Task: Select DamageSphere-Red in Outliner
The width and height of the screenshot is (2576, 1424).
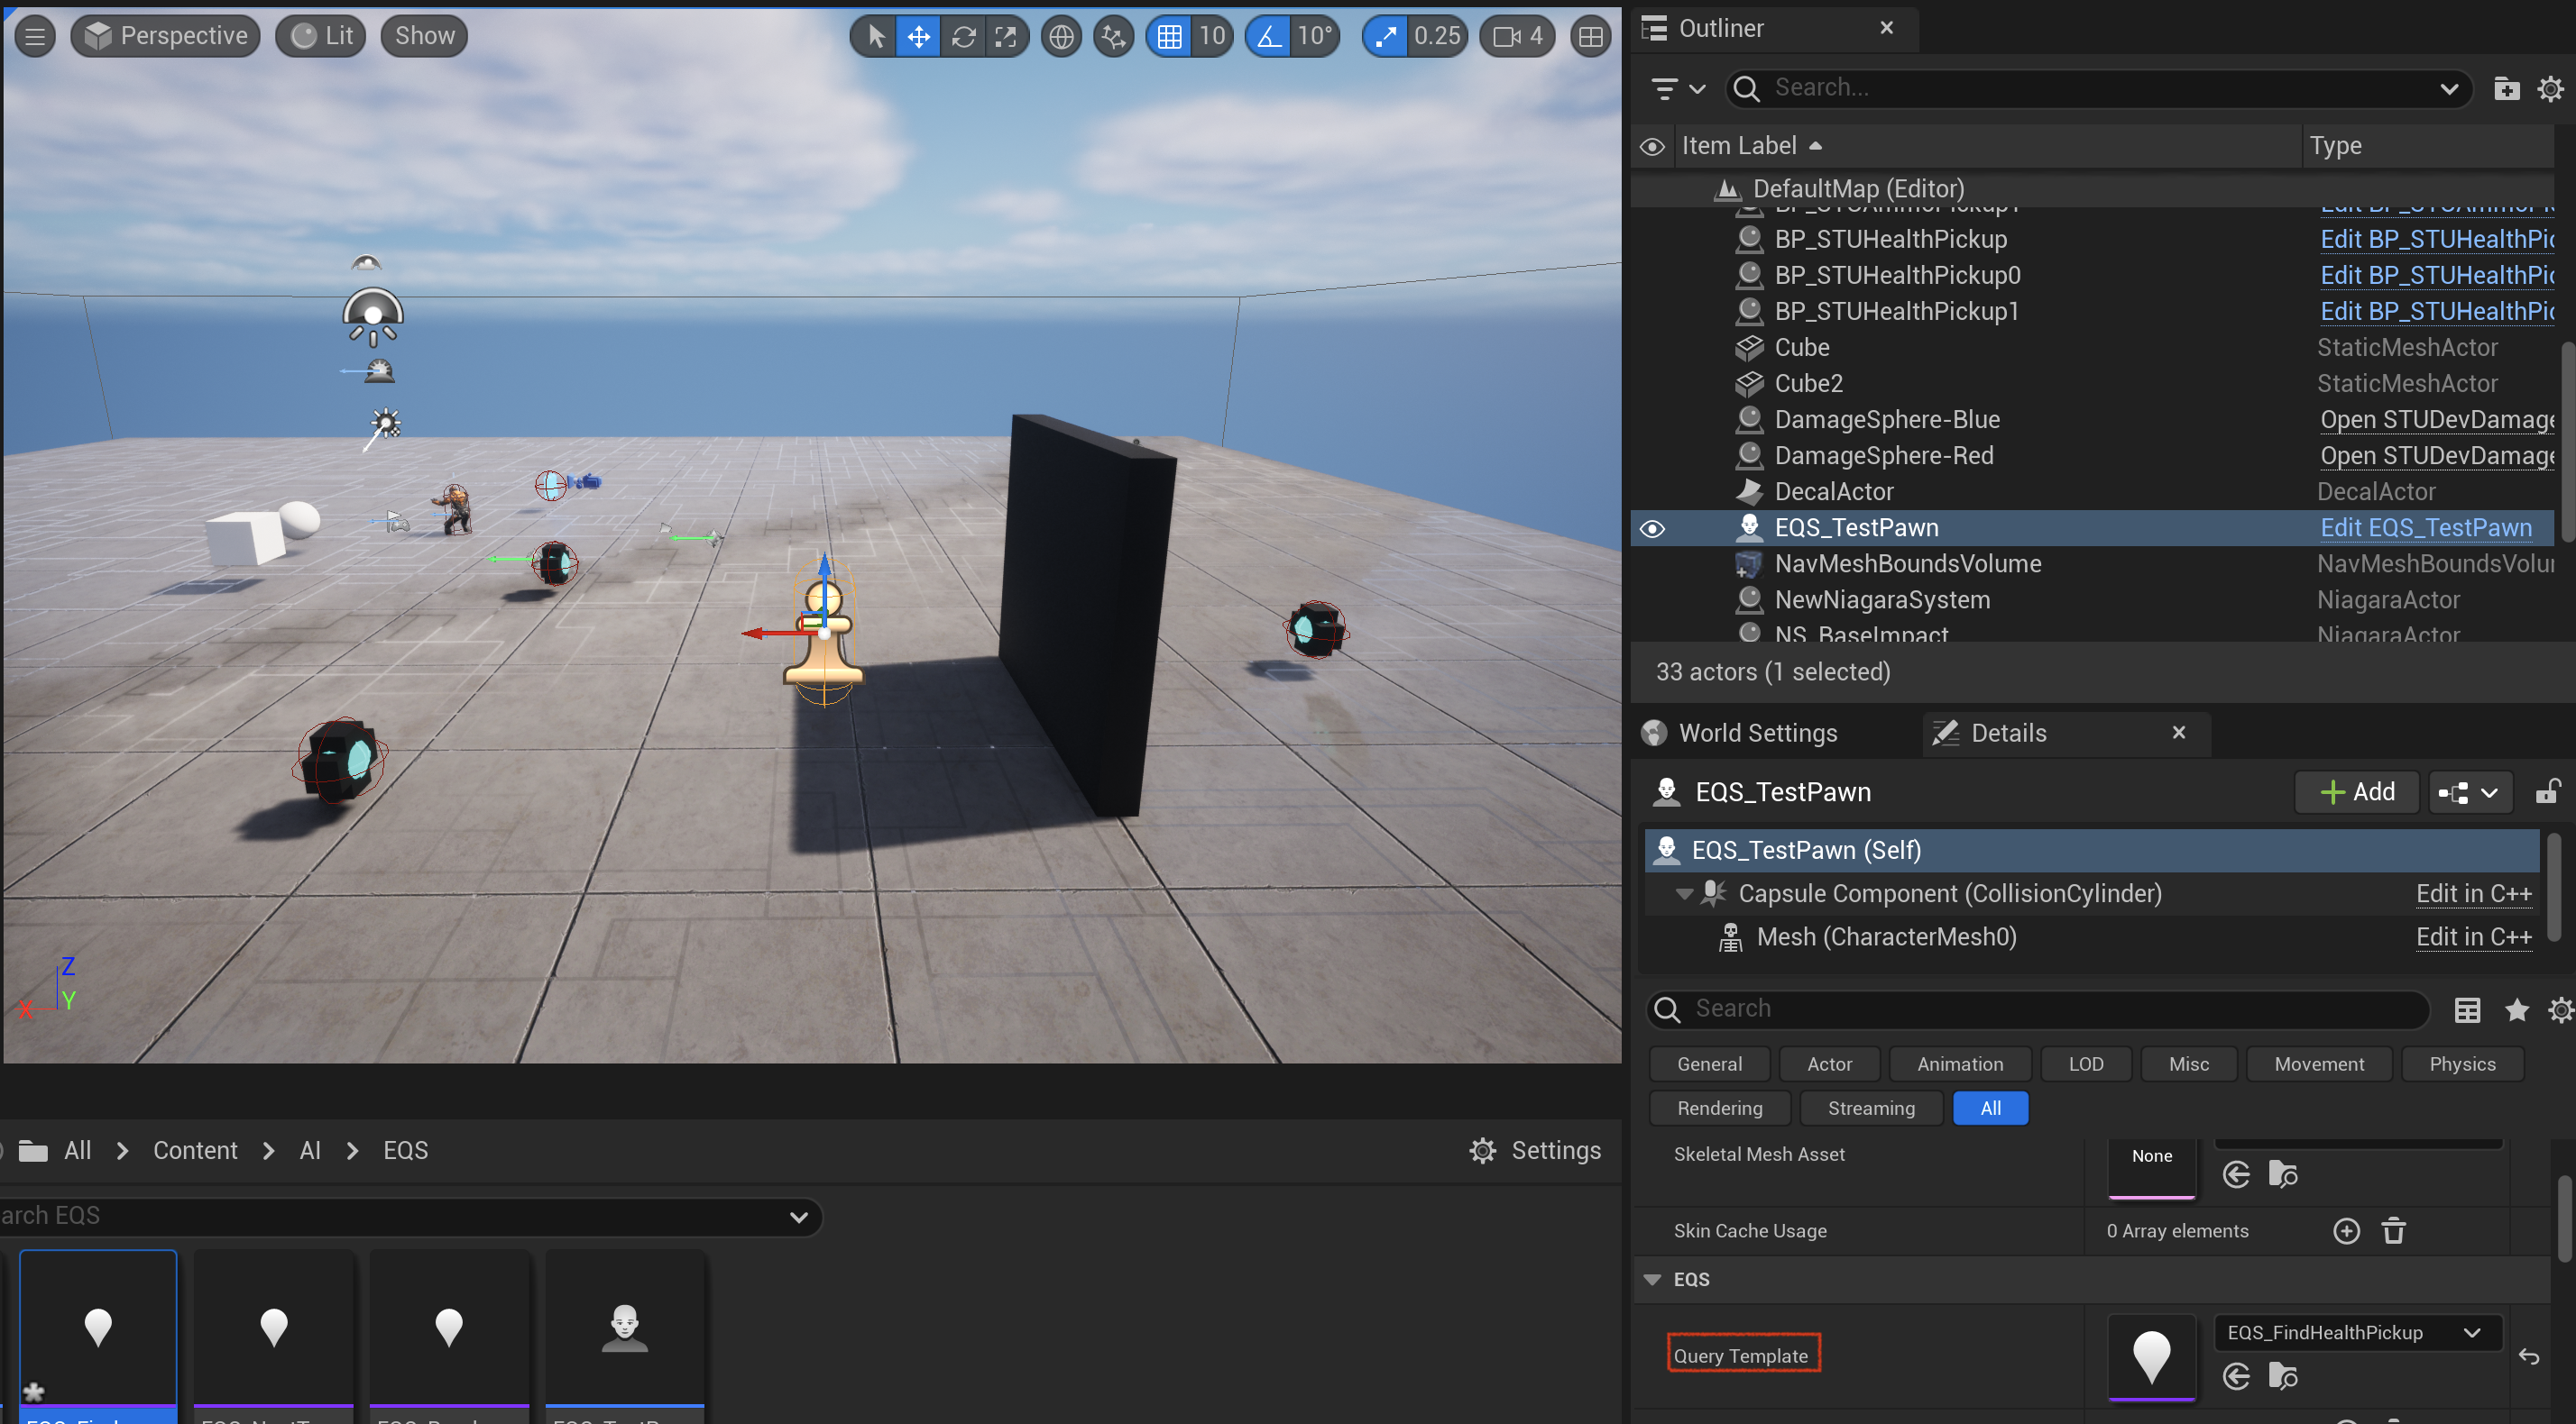Action: point(1883,456)
